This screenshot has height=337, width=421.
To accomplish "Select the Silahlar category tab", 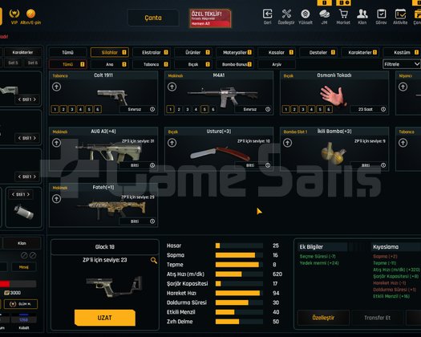I will coord(110,52).
